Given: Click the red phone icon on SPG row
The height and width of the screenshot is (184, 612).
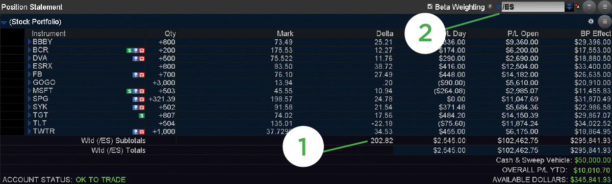Looking at the screenshot, I should click(141, 99).
